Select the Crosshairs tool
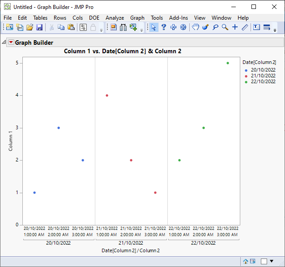Viewport: 285px width, 267px height. [x=235, y=27]
